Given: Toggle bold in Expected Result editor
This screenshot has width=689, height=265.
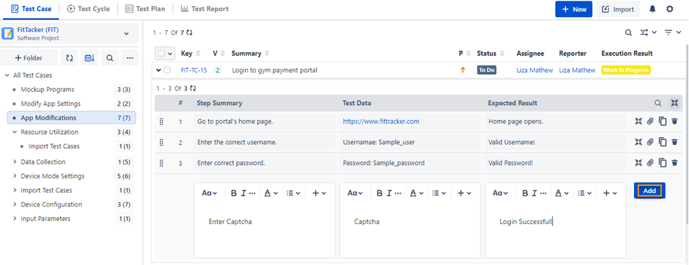Looking at the screenshot, I should (524, 193).
